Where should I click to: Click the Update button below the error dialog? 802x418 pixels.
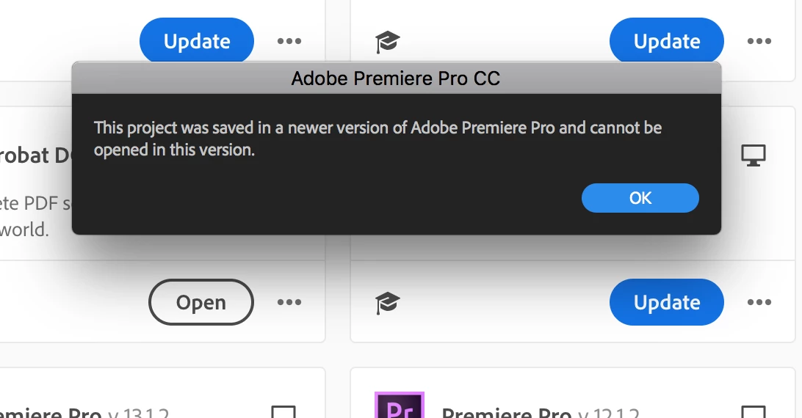click(666, 302)
